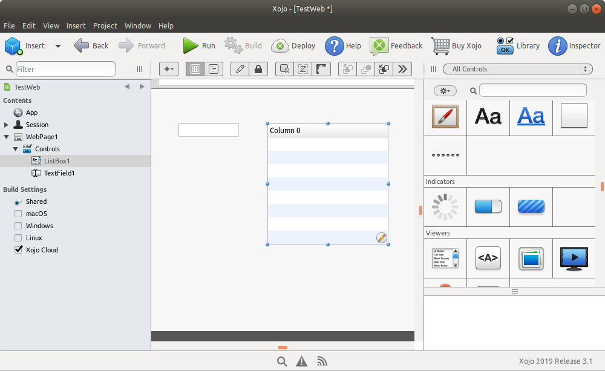This screenshot has width=605, height=371.
Task: Open the View menu
Action: tap(51, 26)
